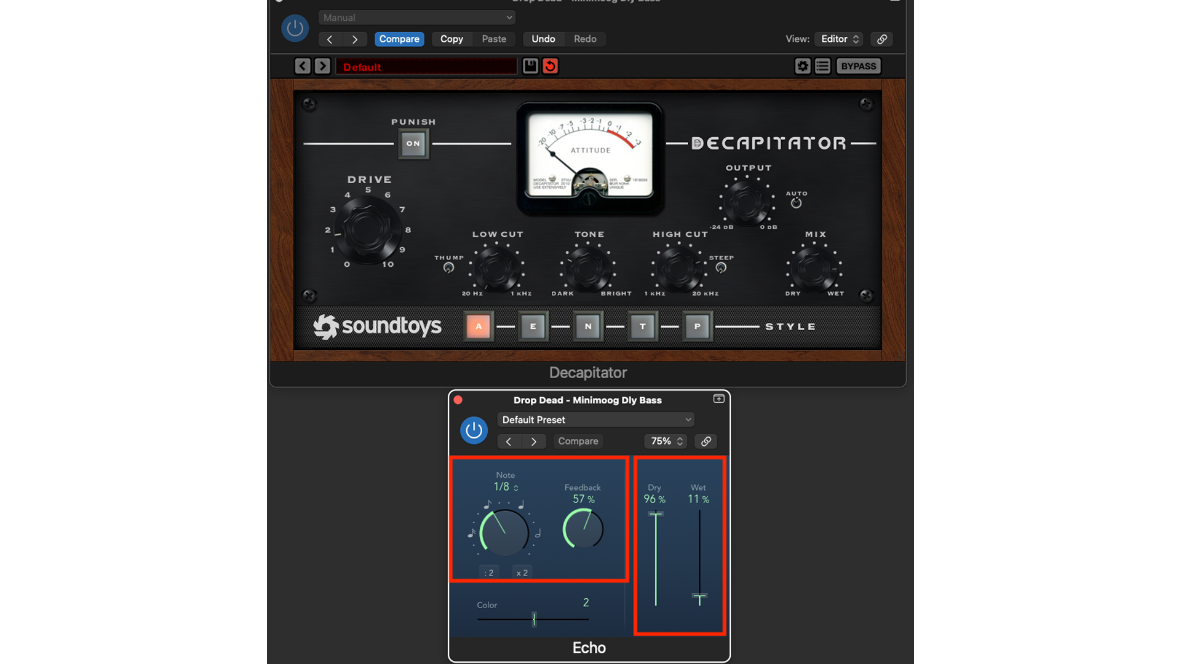Click the Compare button in Decapitator window
This screenshot has height=664, width=1181.
click(x=399, y=39)
